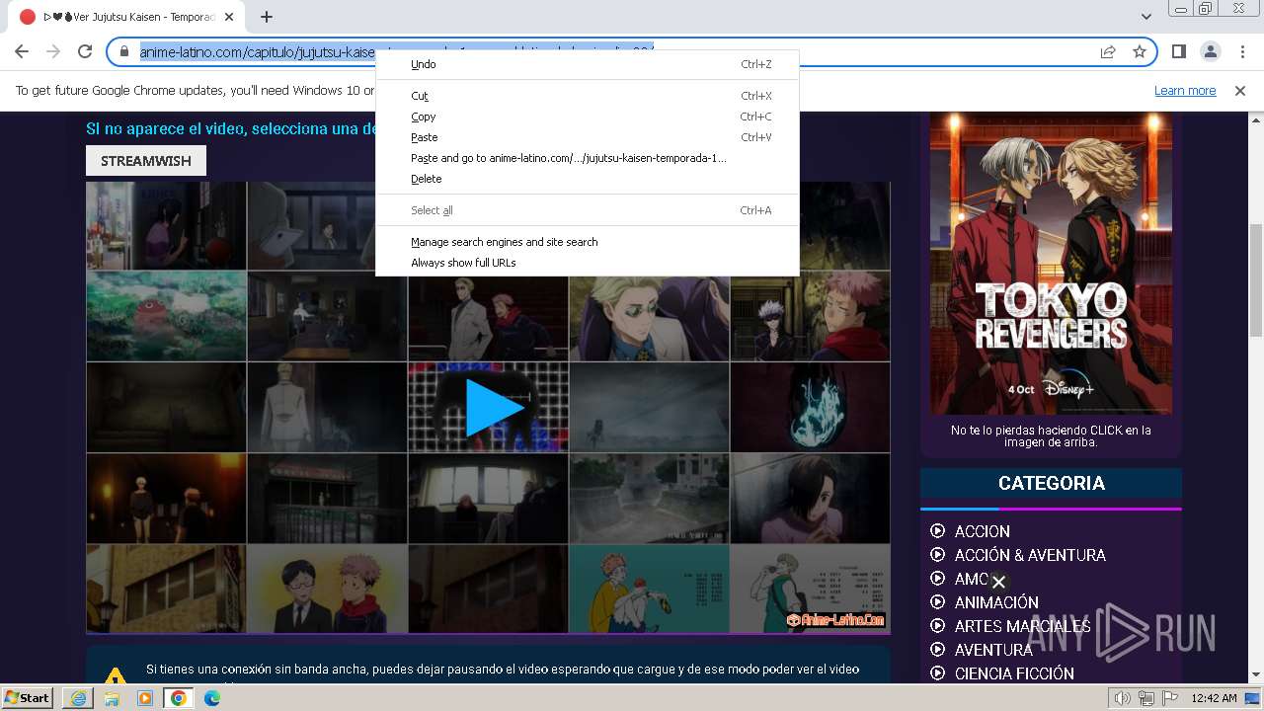Image resolution: width=1264 pixels, height=711 pixels.
Task: Open the ANIMACIÓN category
Action: 996,602
